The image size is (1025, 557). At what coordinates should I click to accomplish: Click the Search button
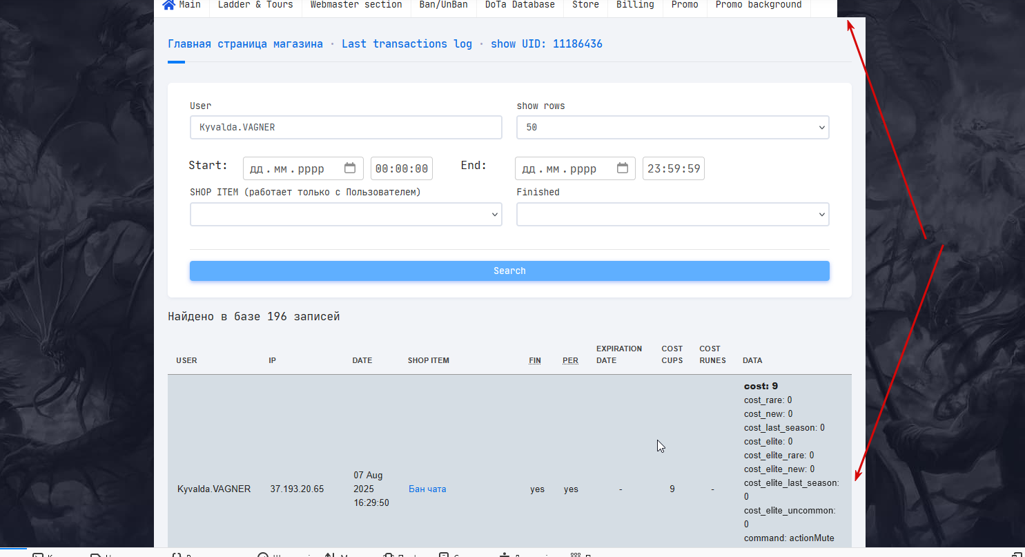pos(509,271)
